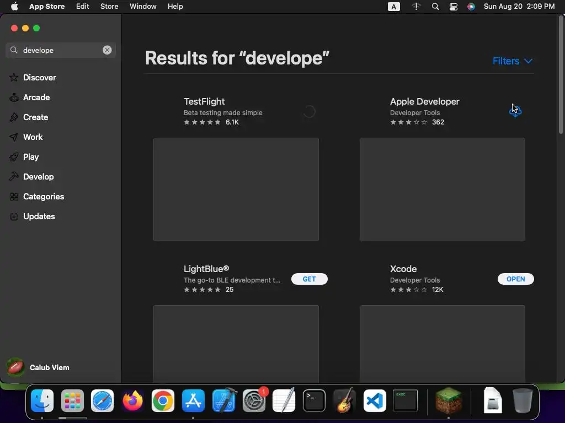Show the Updates section
Screen dimensions: 565x423
39,216
